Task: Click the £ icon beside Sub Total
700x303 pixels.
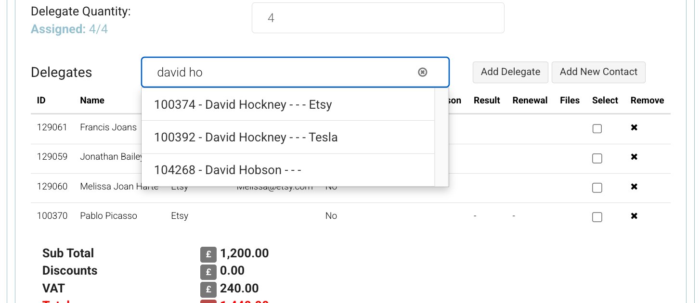Action: pos(208,254)
